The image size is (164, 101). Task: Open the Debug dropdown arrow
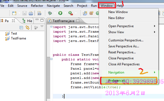point(55,13)
